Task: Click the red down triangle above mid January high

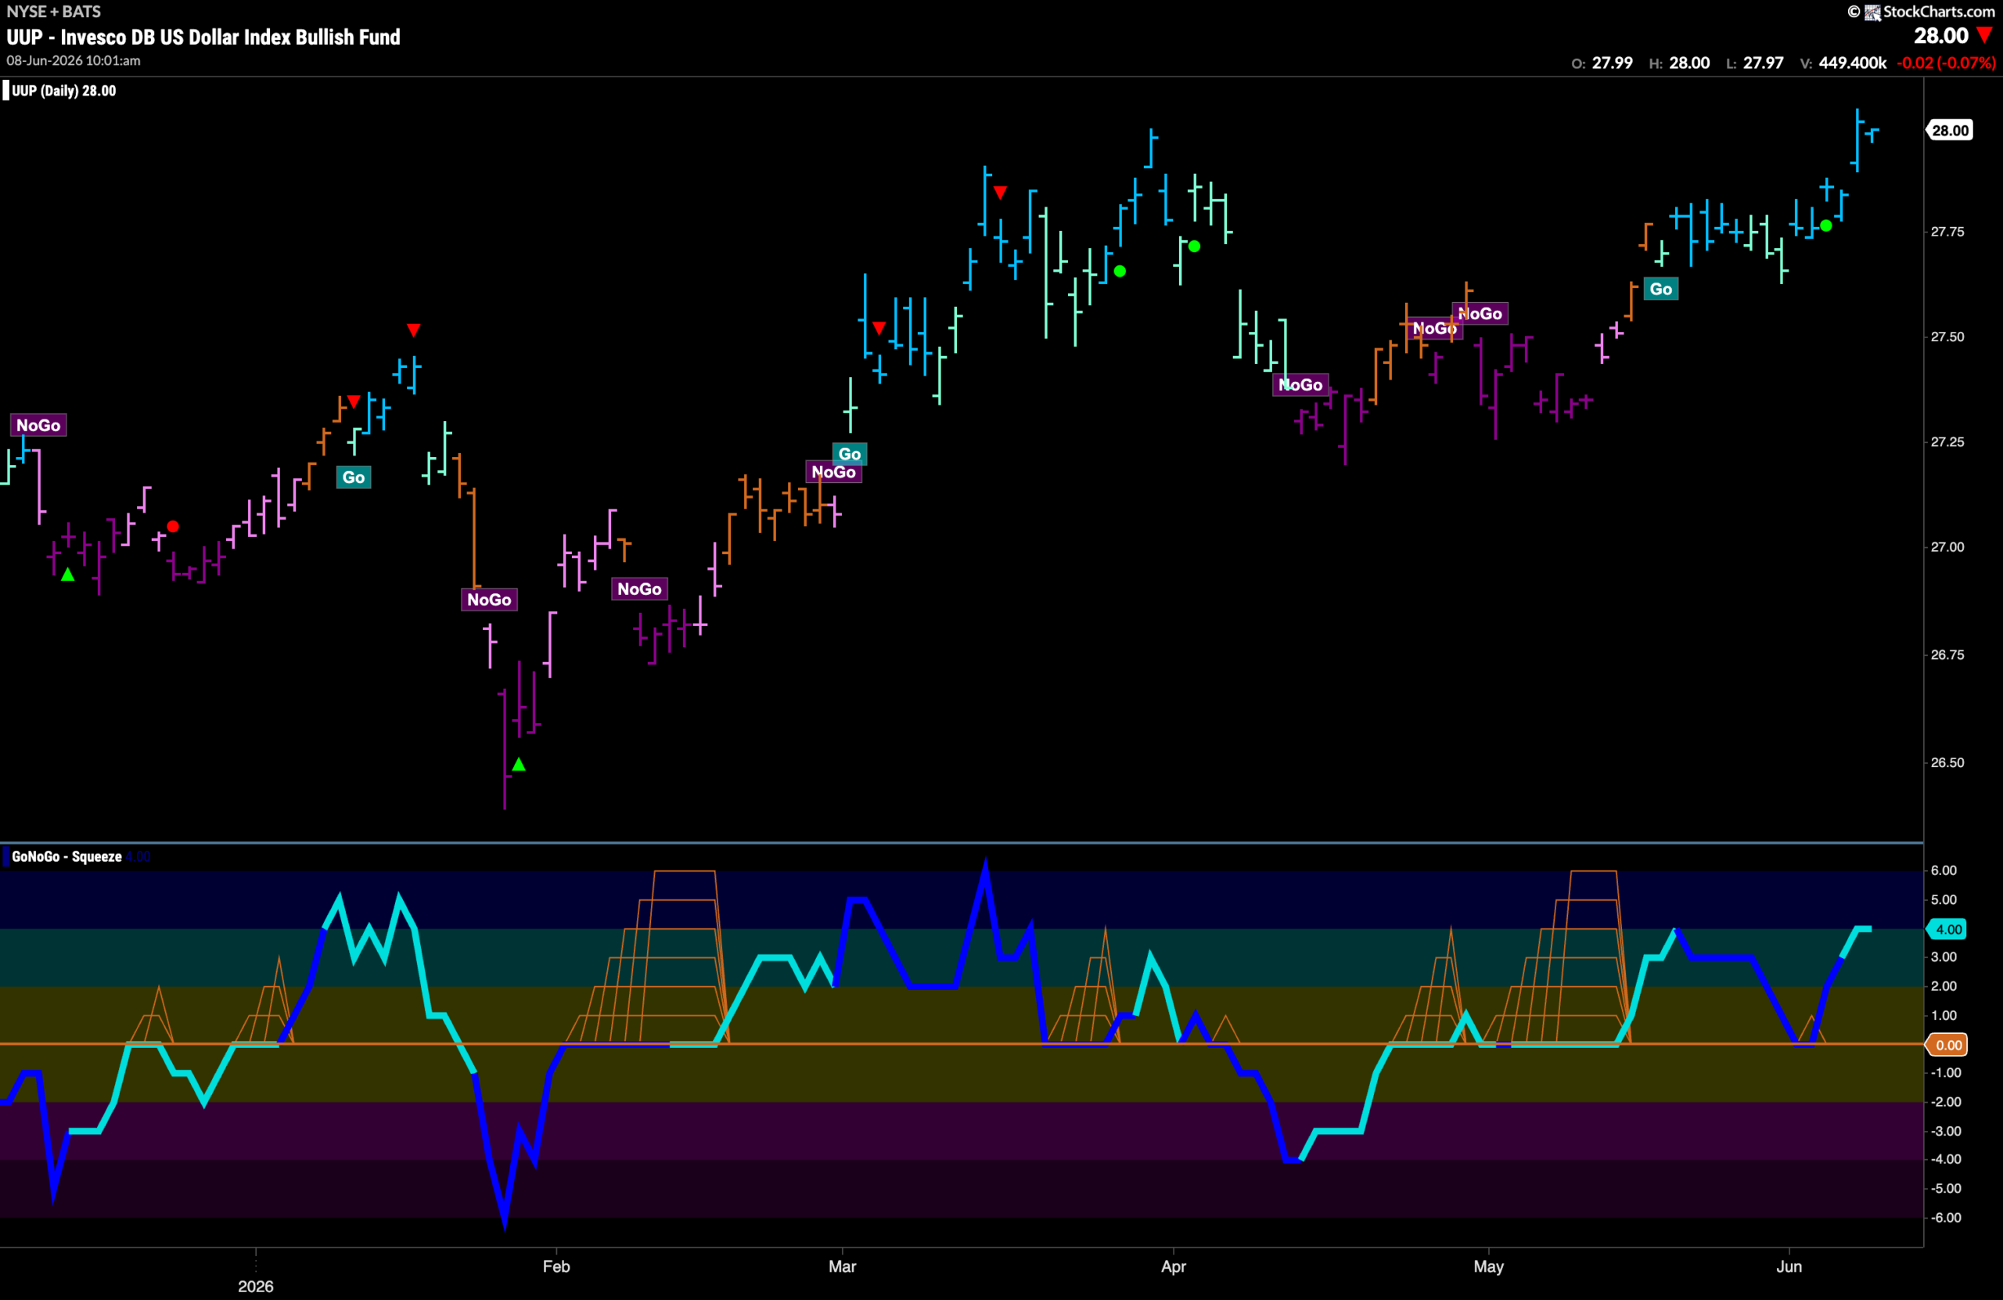Action: pyautogui.click(x=413, y=330)
